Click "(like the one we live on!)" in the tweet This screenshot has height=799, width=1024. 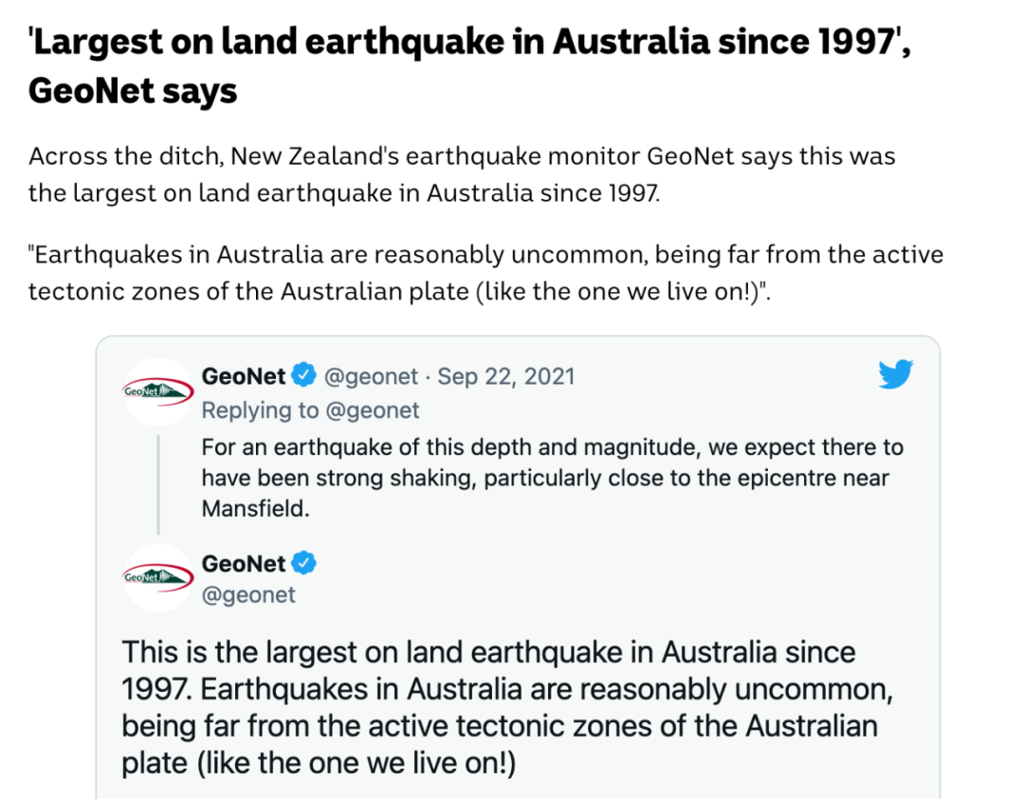357,764
